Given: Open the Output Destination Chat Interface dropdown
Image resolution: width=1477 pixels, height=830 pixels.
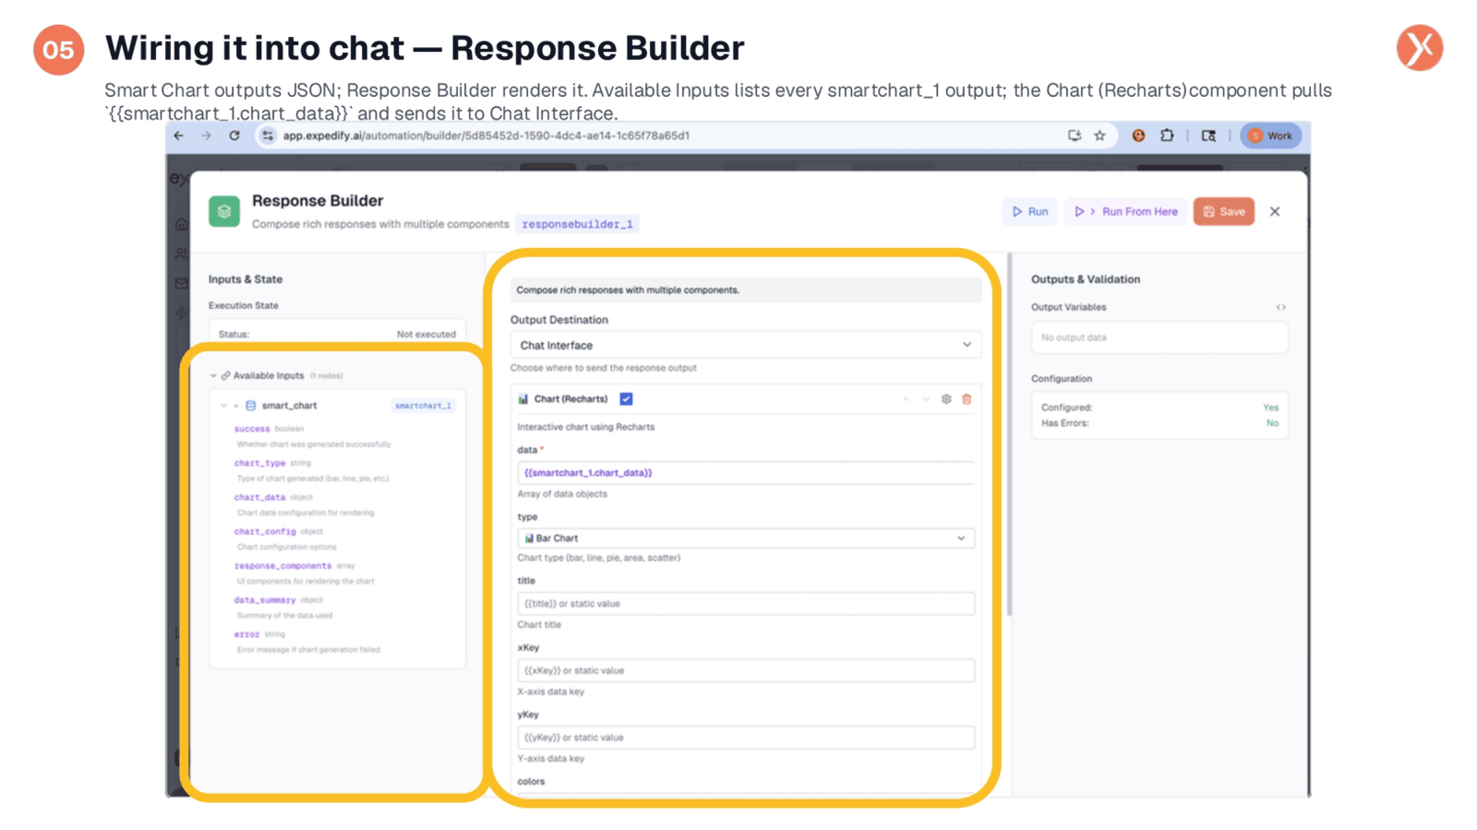Looking at the screenshot, I should click(x=746, y=345).
